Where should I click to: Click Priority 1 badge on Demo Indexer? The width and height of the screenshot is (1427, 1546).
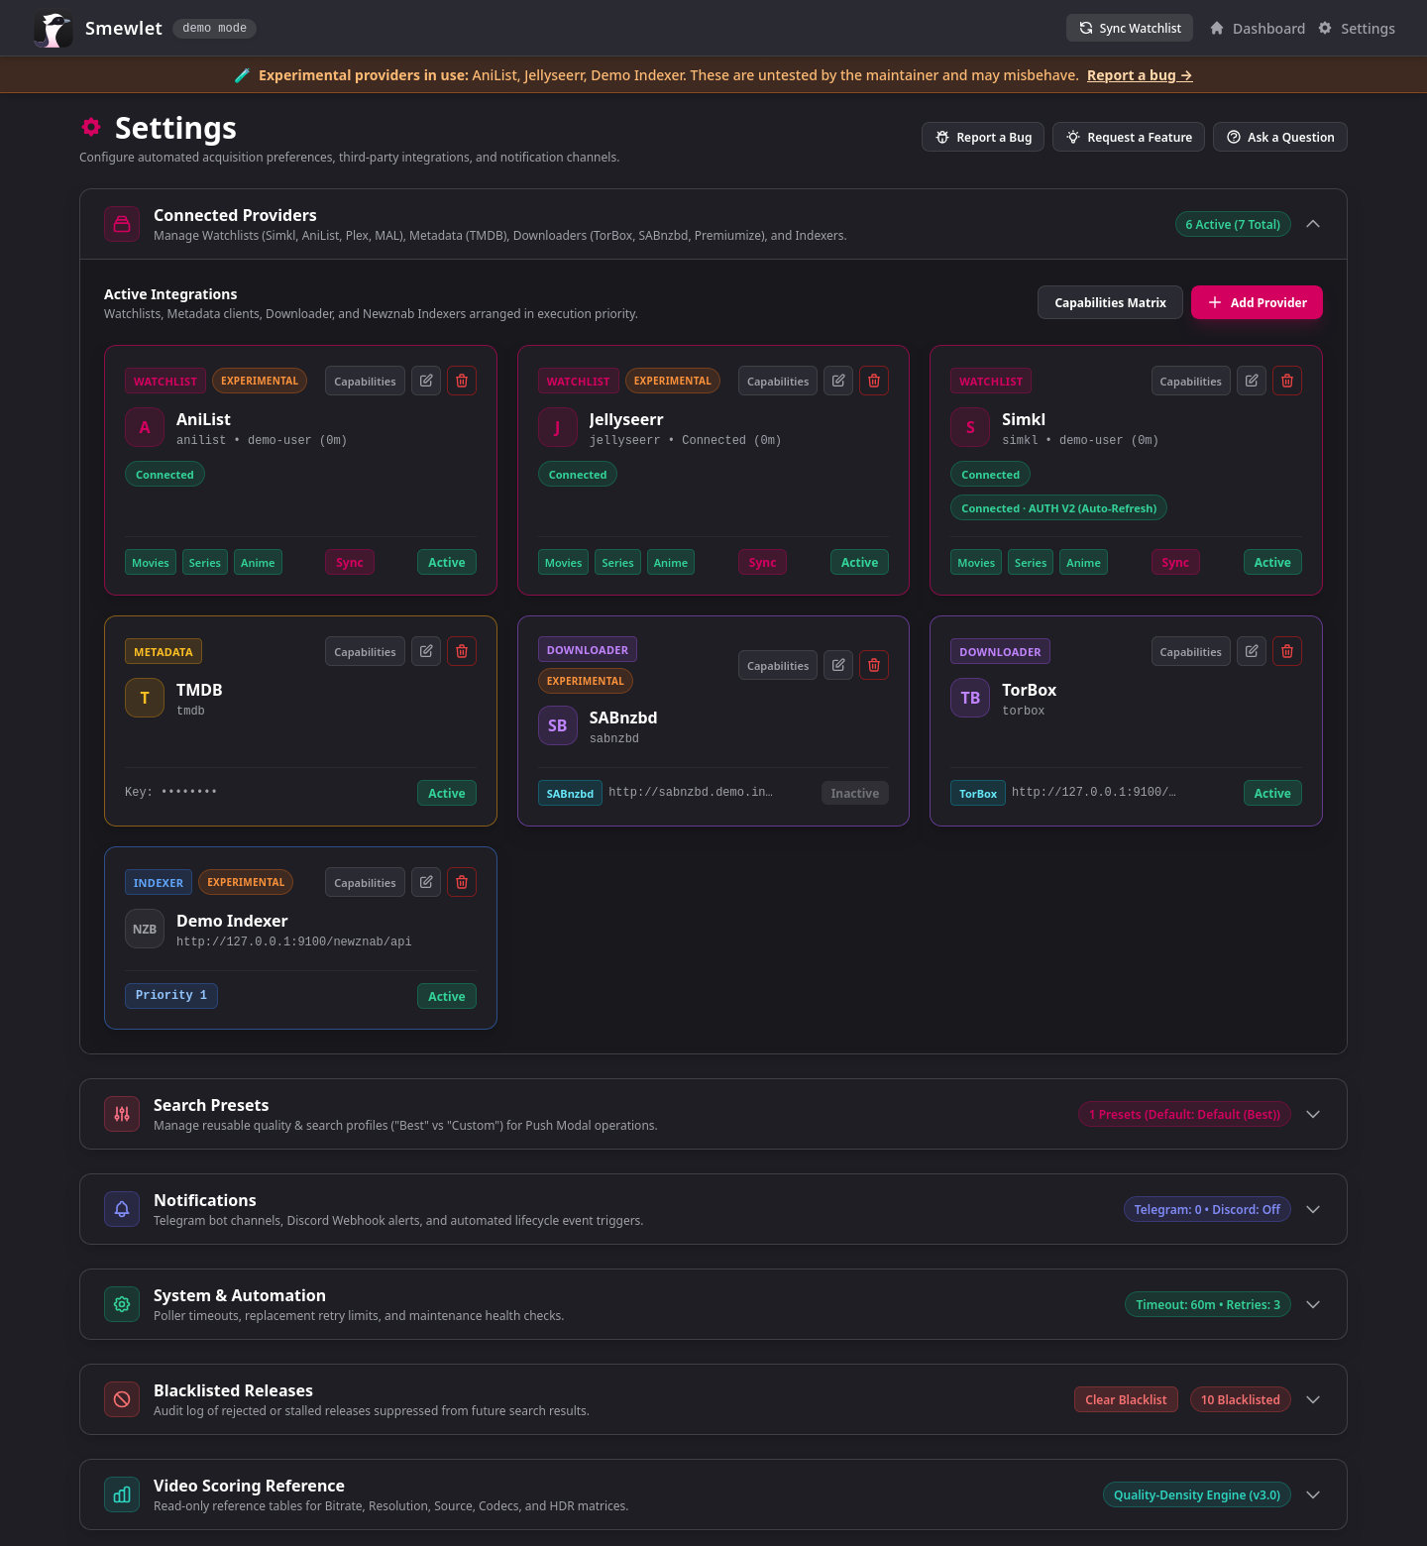(171, 995)
